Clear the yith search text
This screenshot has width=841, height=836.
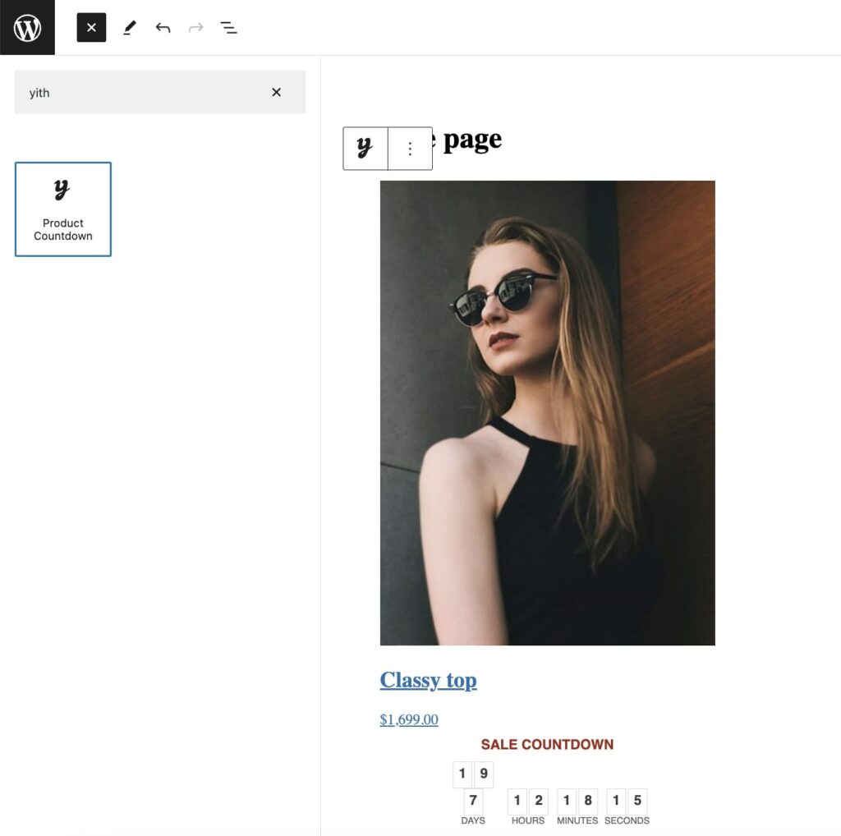[x=276, y=92]
